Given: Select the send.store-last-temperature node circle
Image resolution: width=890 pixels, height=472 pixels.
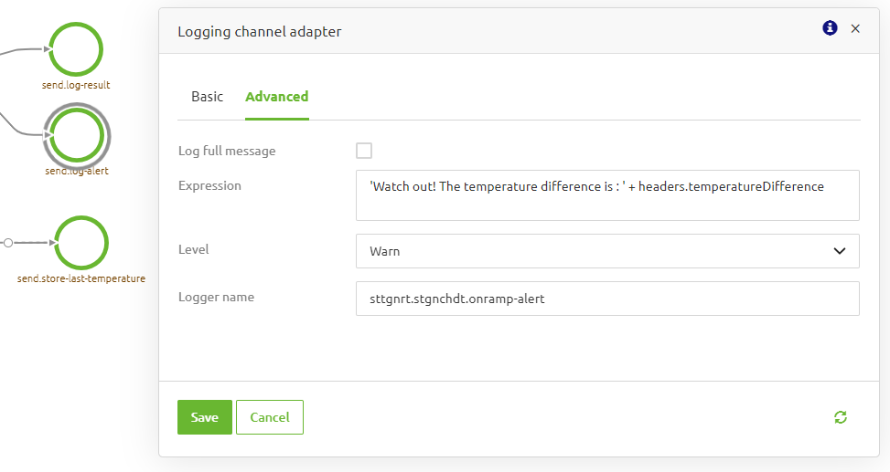Looking at the screenshot, I should point(81,243).
